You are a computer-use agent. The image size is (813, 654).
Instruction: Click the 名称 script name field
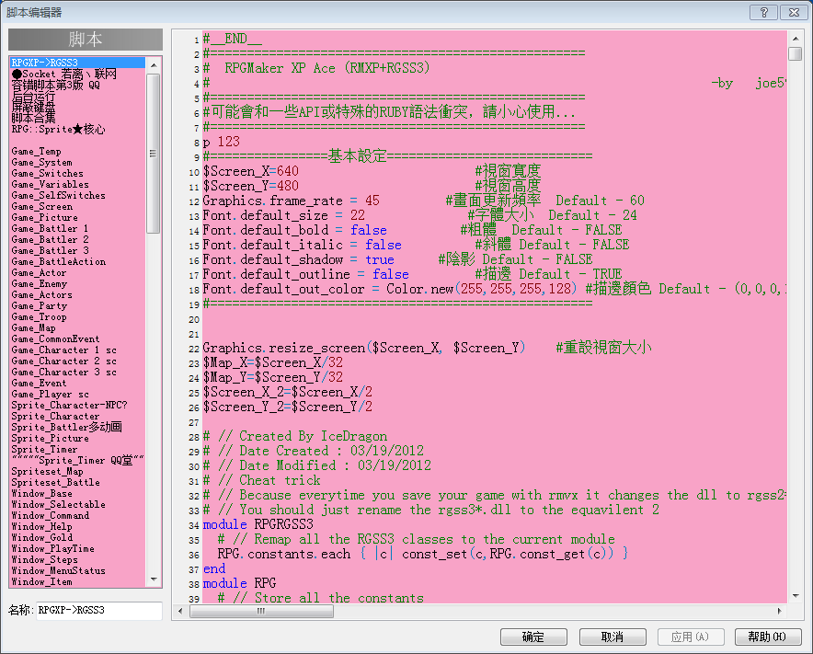(x=99, y=610)
